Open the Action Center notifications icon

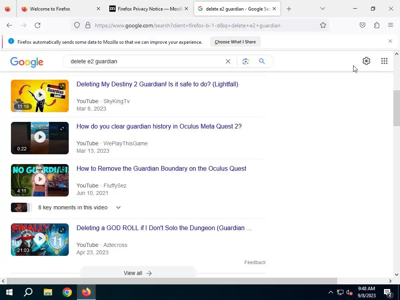[x=388, y=292]
